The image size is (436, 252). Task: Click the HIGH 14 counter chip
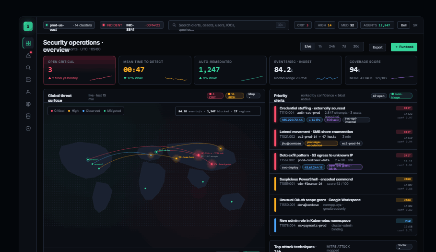[325, 25]
